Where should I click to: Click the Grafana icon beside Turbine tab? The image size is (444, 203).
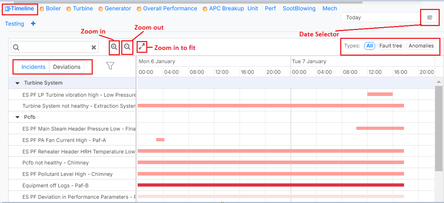tap(69, 9)
